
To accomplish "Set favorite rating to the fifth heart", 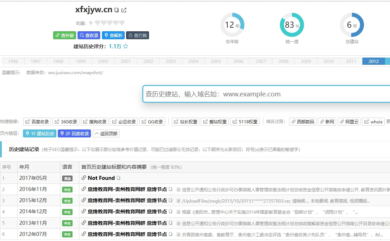I will (x=122, y=23).
